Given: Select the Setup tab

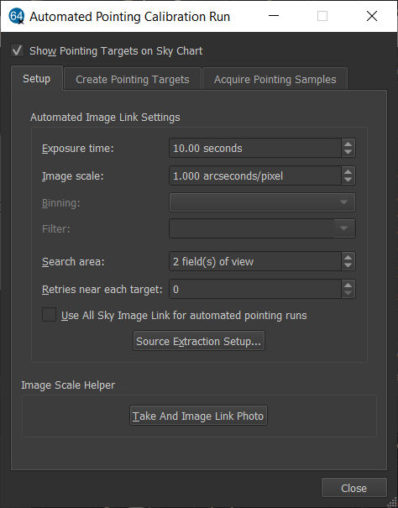Looking at the screenshot, I should (37, 78).
